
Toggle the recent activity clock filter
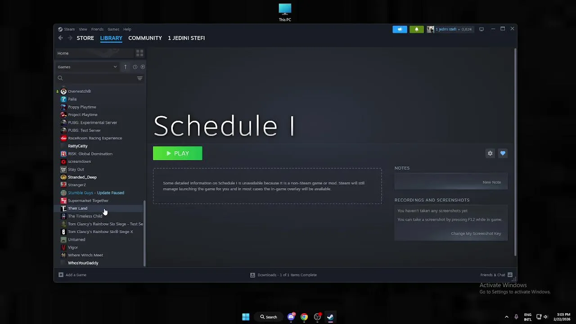pos(135,67)
